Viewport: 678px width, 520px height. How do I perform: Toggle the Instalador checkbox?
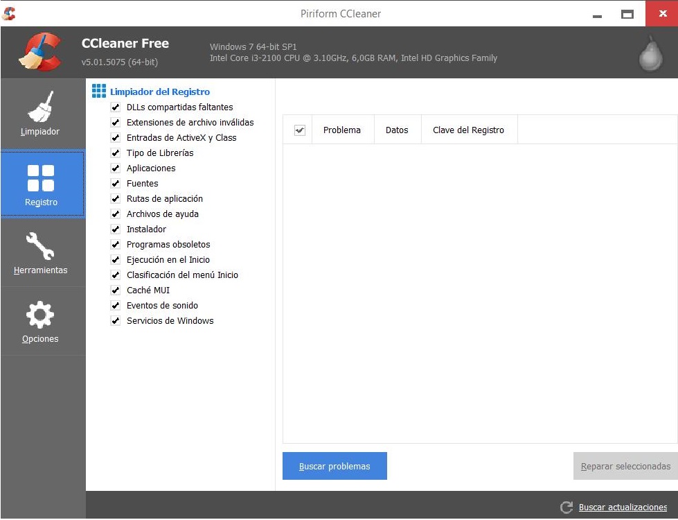point(116,229)
